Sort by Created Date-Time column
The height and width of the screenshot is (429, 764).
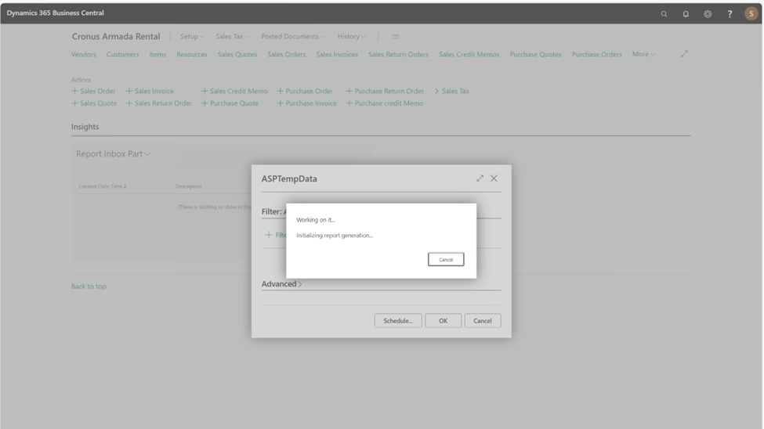103,186
